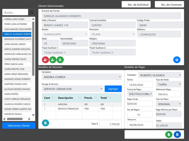Open the Cobrador ROBERTO OLIVEROS dropdown
The image size is (189, 141).
coord(160,75)
